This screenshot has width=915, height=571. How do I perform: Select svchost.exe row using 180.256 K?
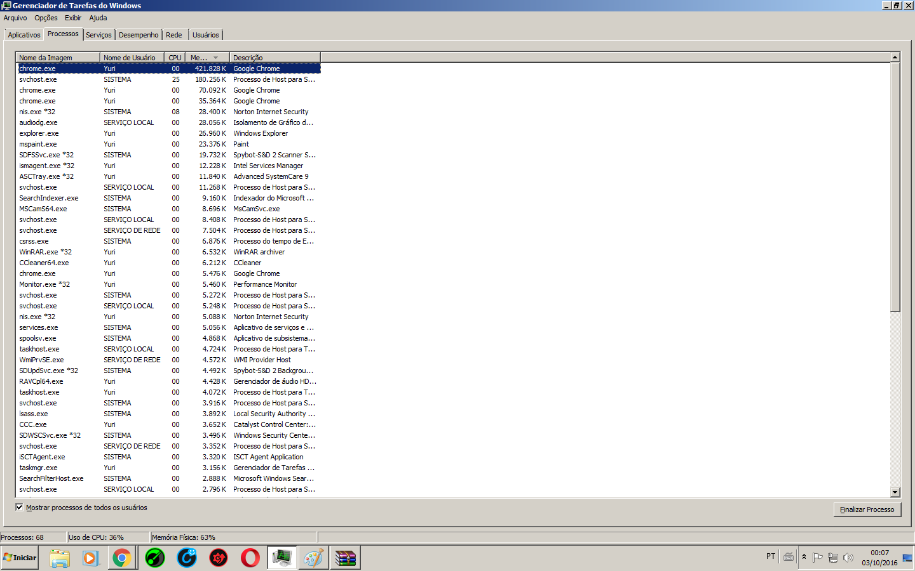coord(168,79)
